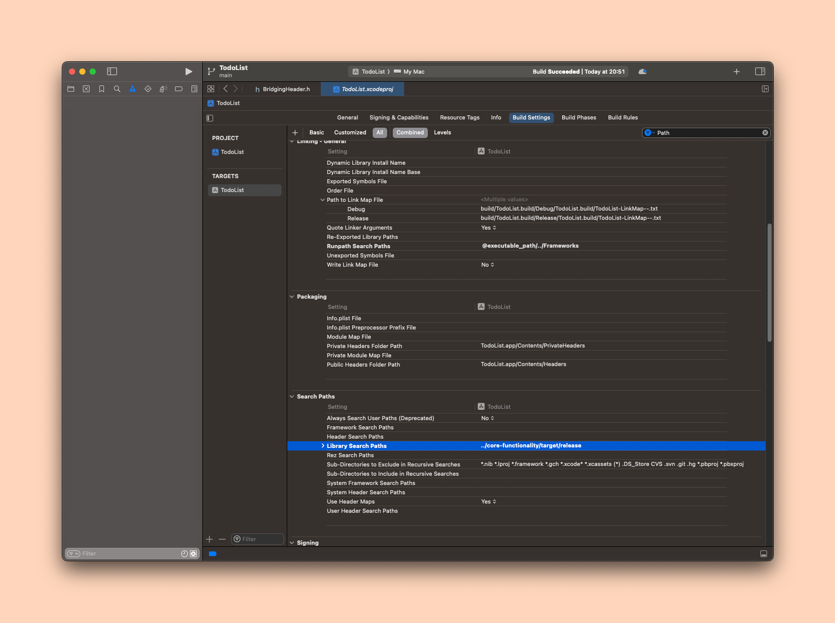Viewport: 835px width, 623px height.
Task: Open the related items grid icon
Action: coord(211,89)
